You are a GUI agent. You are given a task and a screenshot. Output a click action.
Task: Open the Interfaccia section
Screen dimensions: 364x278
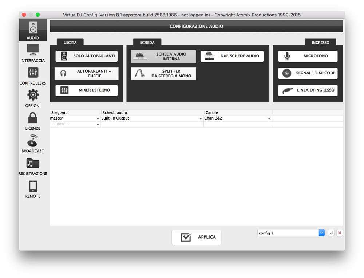click(33, 53)
